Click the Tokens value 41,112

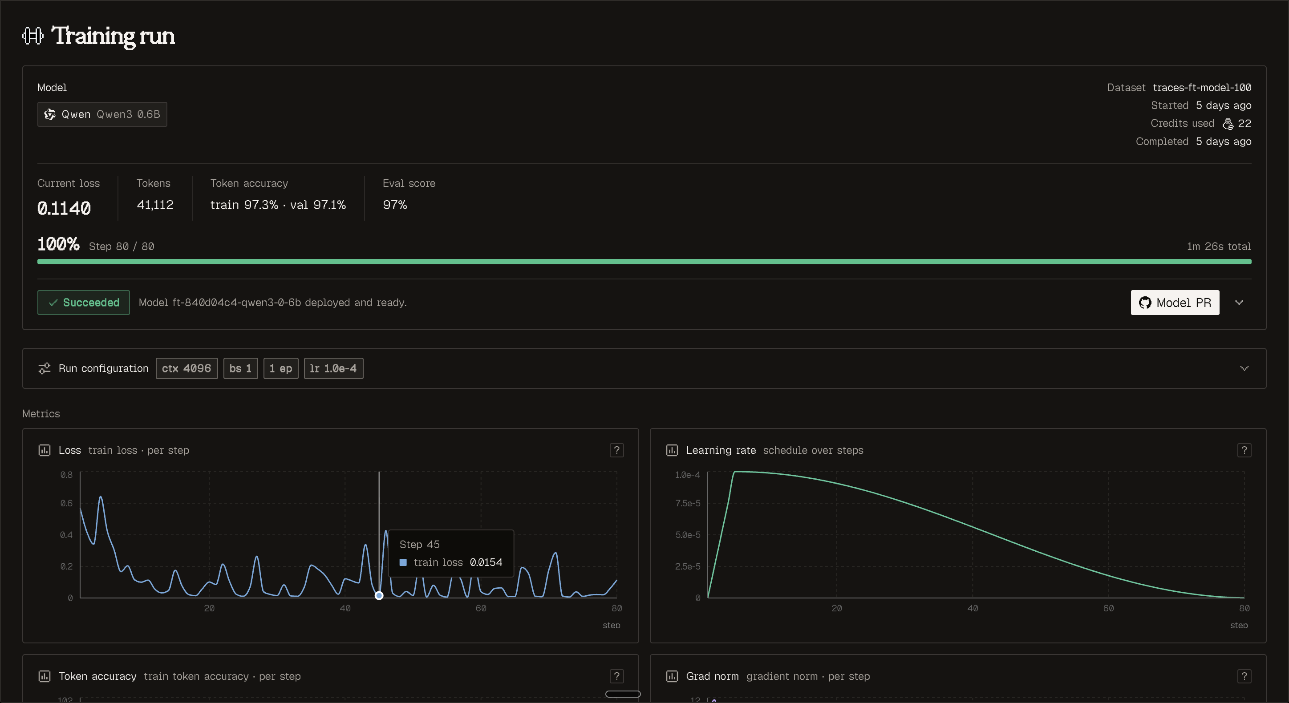[x=155, y=205]
